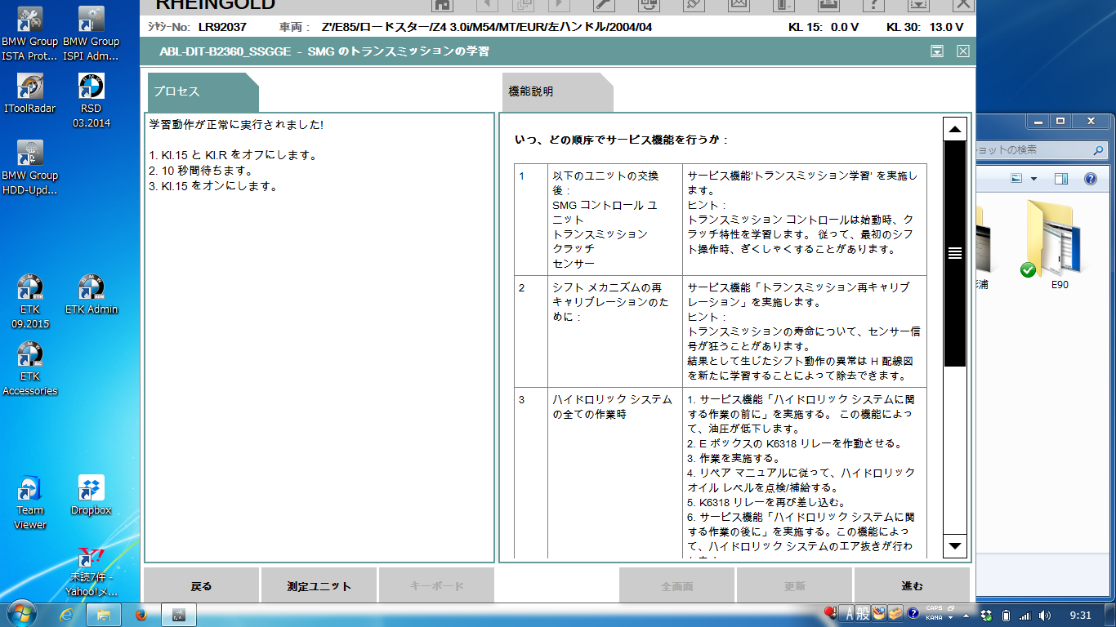Open Explorer help blue question icon

[x=1090, y=179]
